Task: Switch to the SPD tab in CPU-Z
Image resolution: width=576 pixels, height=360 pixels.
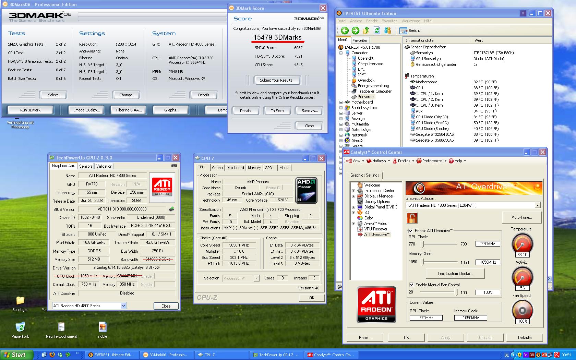Action: coord(269,168)
